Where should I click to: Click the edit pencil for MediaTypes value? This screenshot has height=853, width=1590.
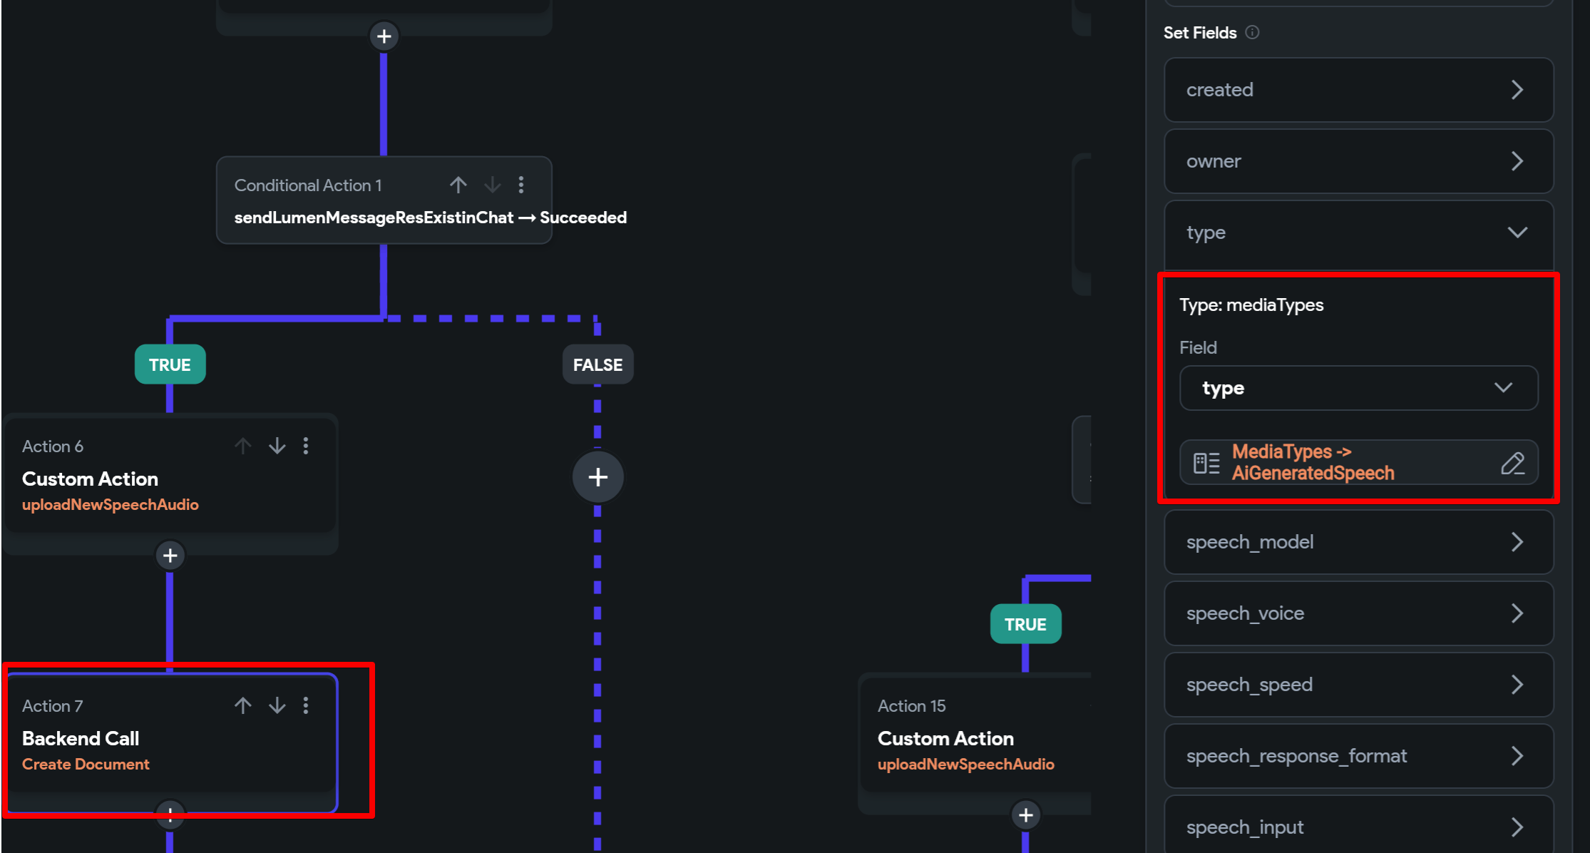[1512, 463]
